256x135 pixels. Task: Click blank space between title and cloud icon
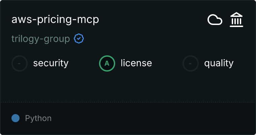point(153,20)
